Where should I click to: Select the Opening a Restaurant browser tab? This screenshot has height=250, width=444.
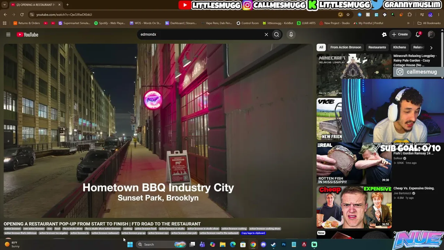tap(36, 5)
